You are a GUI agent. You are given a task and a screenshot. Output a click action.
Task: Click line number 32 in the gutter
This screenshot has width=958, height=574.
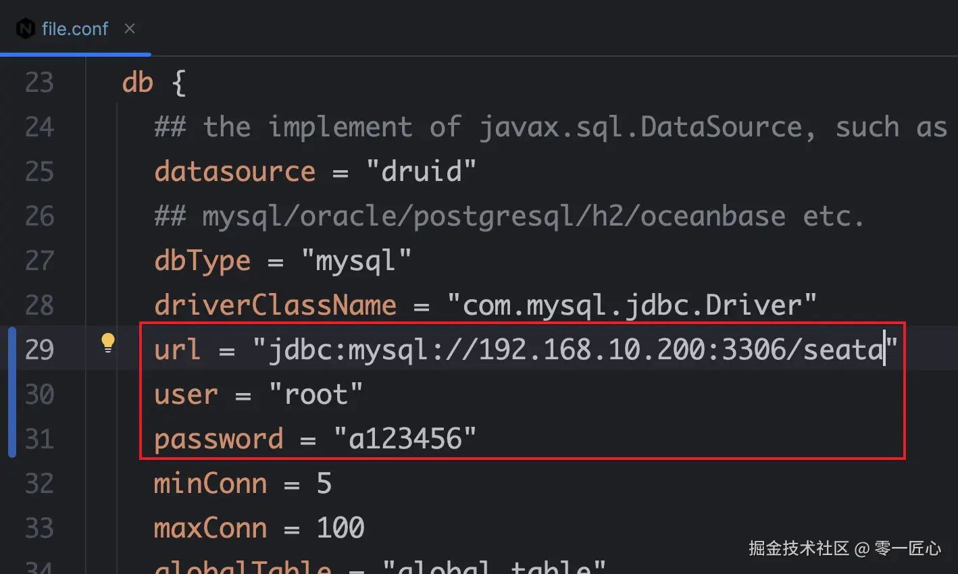point(39,484)
